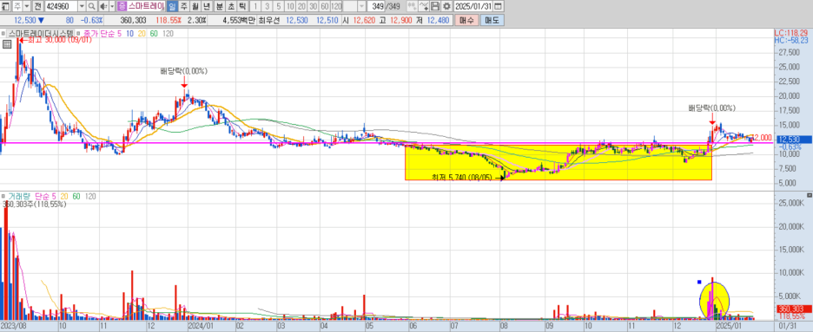Select the 5 interval button
Image resolution: width=813 pixels, height=332 pixels.
[x=279, y=6]
